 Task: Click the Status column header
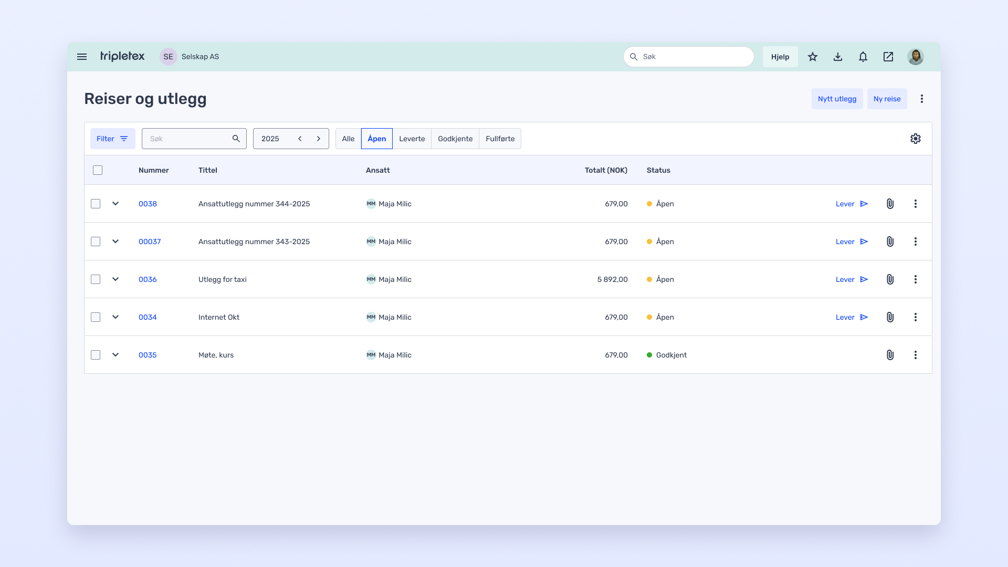pos(658,170)
